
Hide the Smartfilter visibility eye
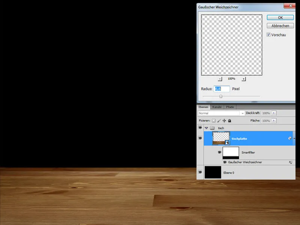pyautogui.click(x=219, y=152)
